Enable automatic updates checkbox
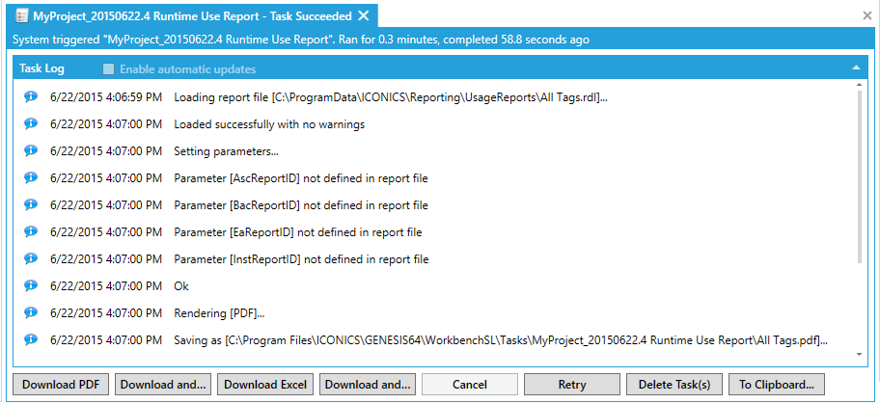Screen dimensions: 880x404 109,69
